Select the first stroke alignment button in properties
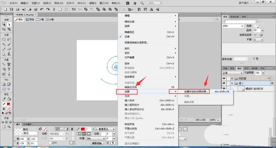Viewport: 276px width, 148px height. point(79,134)
